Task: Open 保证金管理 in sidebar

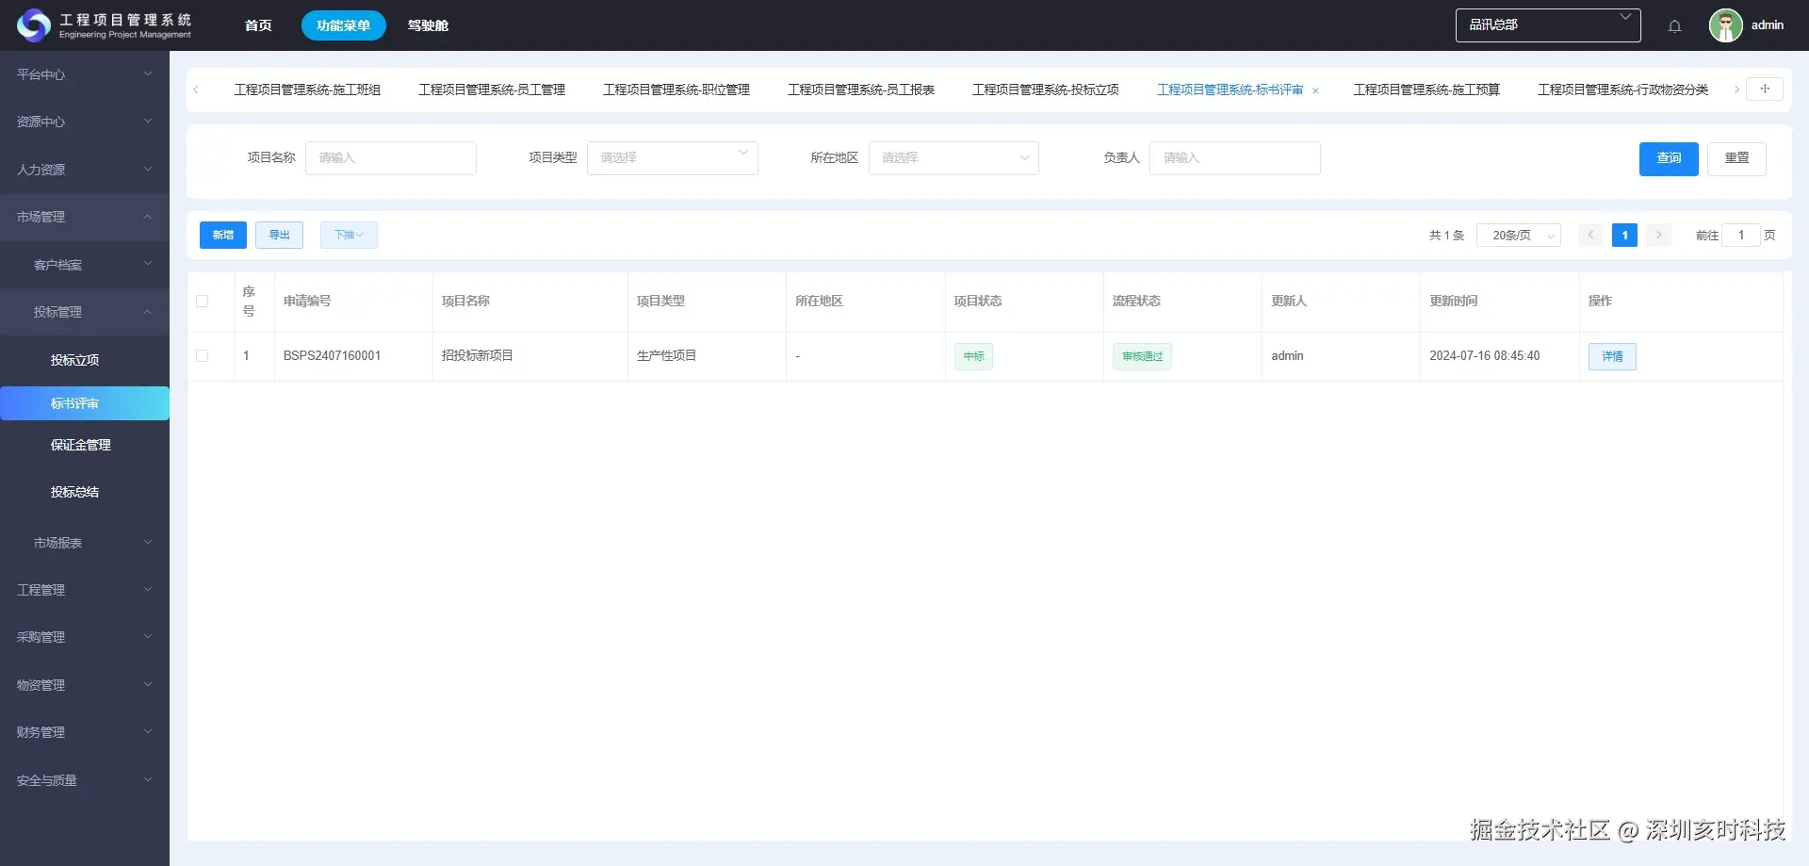Action: pyautogui.click(x=85, y=445)
